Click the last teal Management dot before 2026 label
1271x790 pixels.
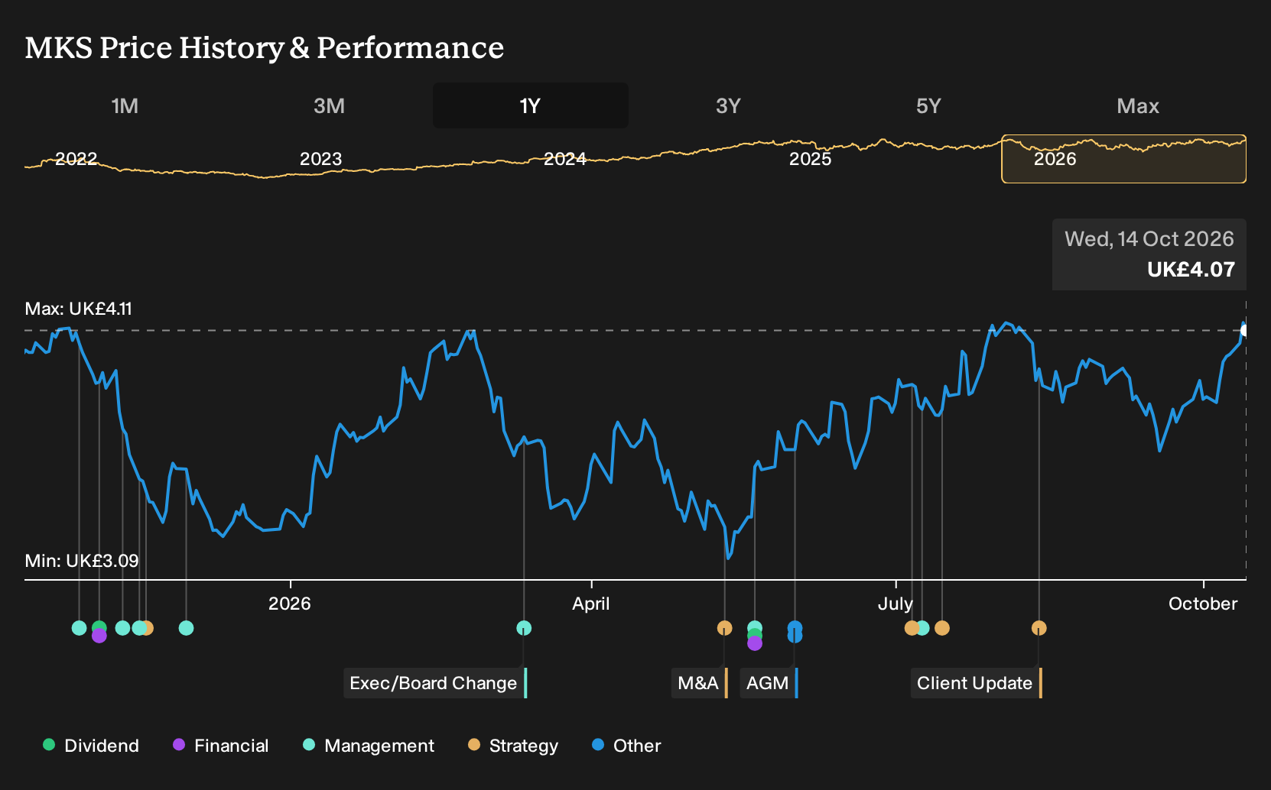tap(186, 628)
